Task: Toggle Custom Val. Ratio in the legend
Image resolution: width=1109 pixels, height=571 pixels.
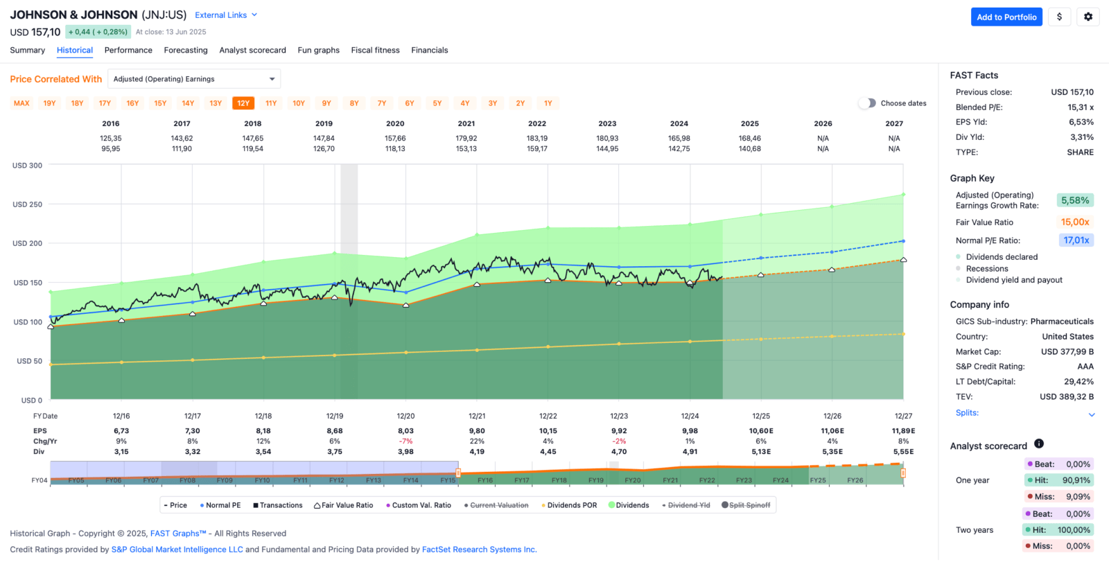Action: (x=419, y=505)
